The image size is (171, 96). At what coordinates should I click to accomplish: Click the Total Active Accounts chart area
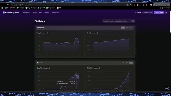tap(110, 81)
